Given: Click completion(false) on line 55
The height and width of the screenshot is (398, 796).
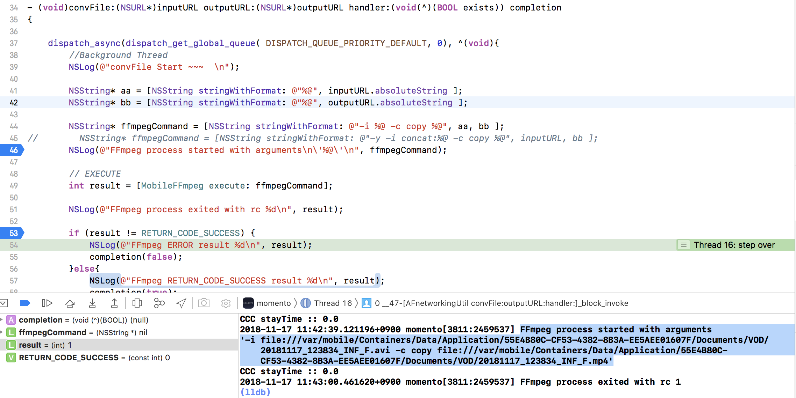Looking at the screenshot, I should 136,257.
